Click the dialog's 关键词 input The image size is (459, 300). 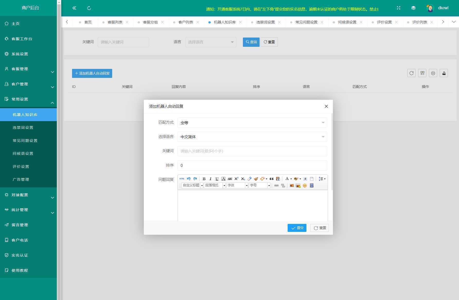point(252,151)
